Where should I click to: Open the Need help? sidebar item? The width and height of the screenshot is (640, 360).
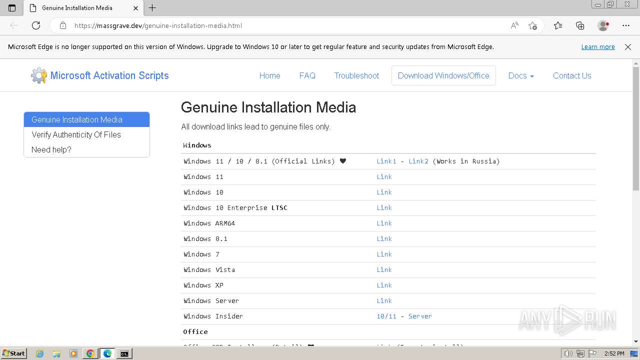pos(86,149)
